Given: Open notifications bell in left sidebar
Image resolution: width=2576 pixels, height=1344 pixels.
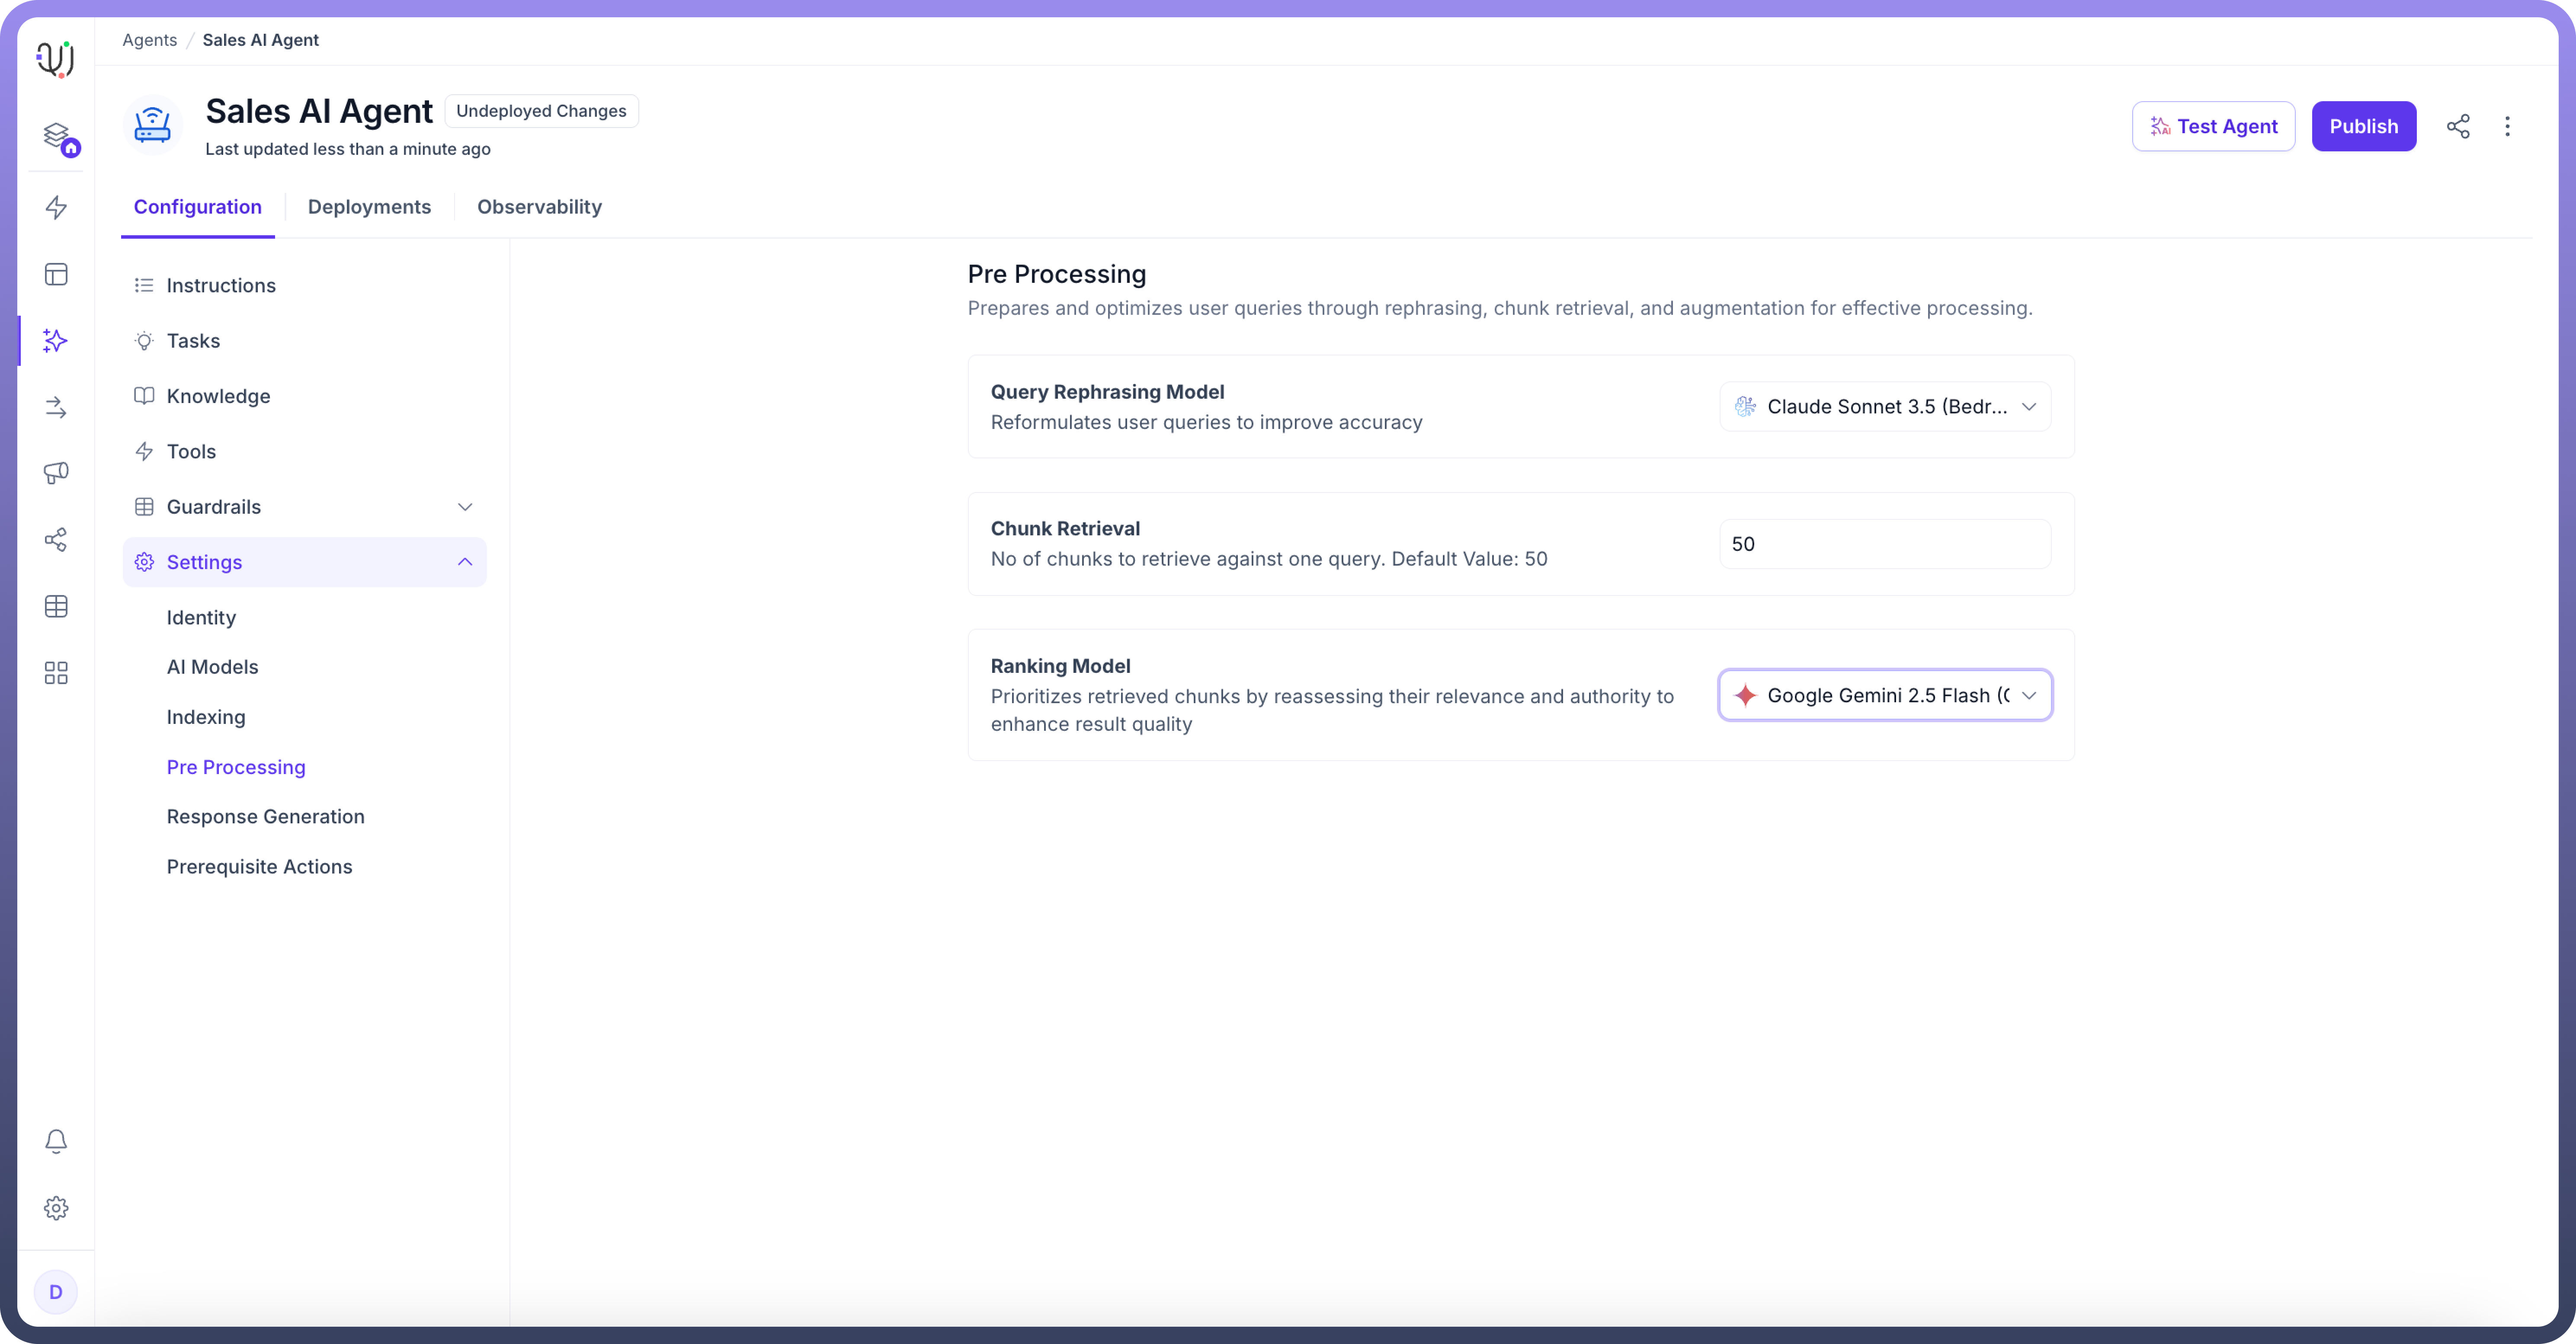Looking at the screenshot, I should (x=56, y=1141).
